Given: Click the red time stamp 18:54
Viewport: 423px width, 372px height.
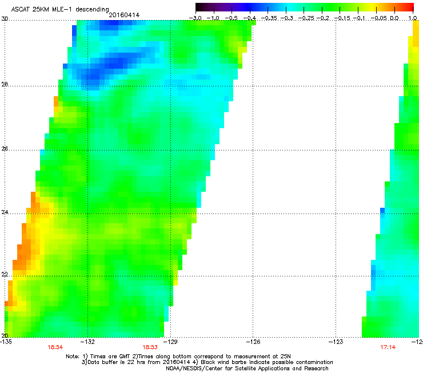Looking at the screenshot, I should pos(55,347).
